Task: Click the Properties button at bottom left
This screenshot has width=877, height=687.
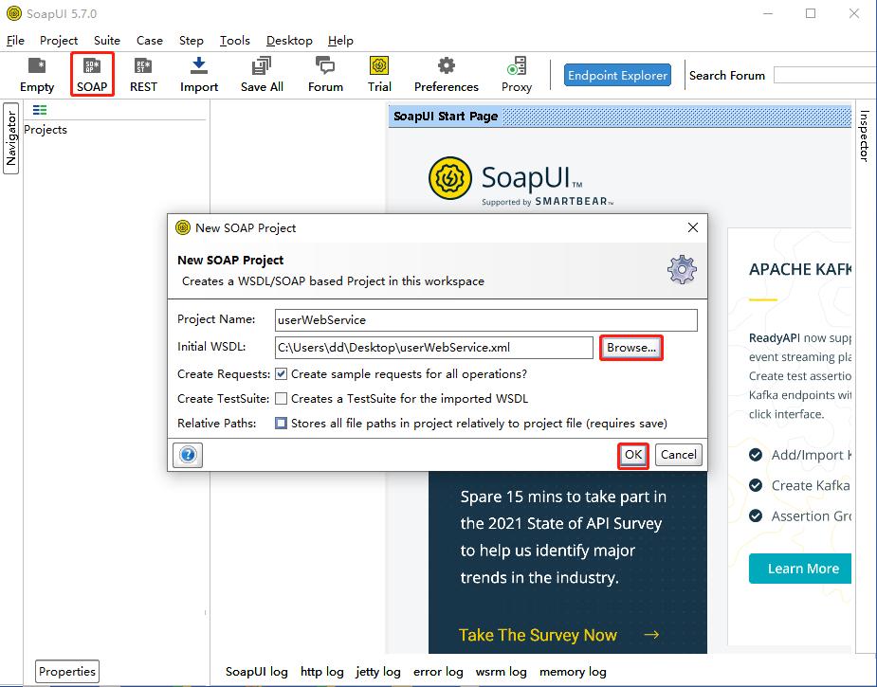Action: [67, 671]
